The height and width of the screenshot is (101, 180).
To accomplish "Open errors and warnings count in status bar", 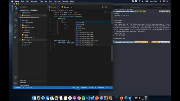I will click(29, 88).
